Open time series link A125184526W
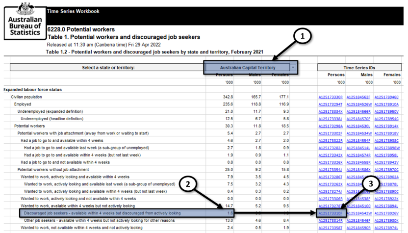The image size is (408, 233). click(x=359, y=104)
